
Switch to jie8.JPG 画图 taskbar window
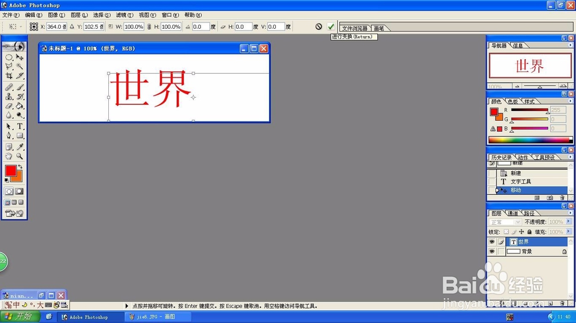(x=157, y=317)
